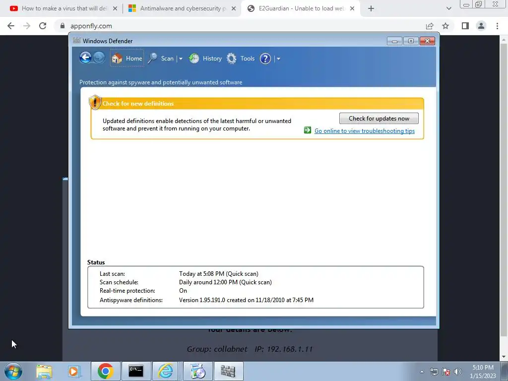Screen dimensions: 508x381
Task: Open the troubleshooting tips link
Action: 365,131
